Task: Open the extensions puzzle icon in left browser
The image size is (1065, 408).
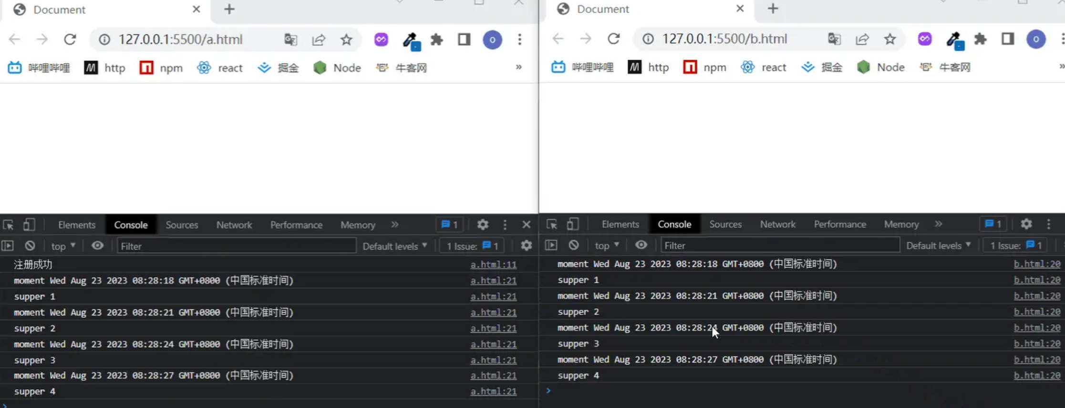Action: pyautogui.click(x=436, y=39)
